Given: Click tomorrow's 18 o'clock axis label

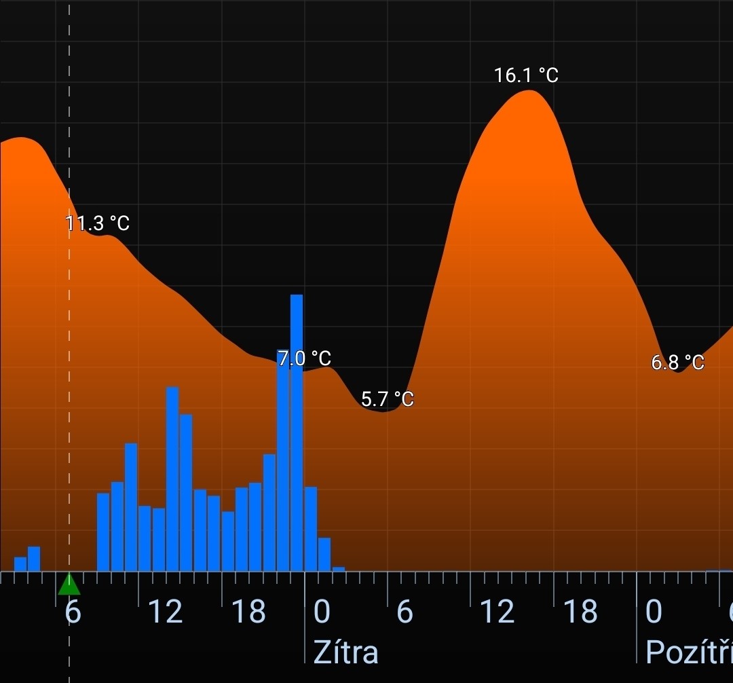Looking at the screenshot, I should pos(580,612).
